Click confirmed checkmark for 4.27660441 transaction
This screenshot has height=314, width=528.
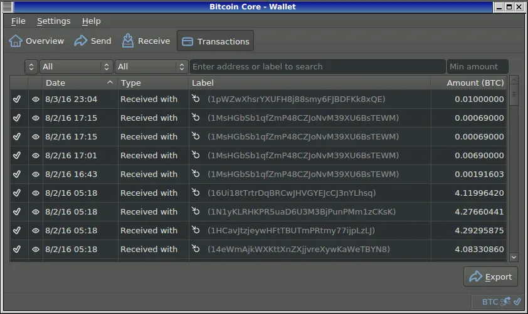point(17,212)
